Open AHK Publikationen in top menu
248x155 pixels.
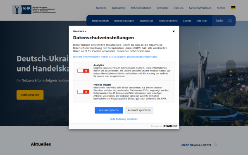(141, 8)
